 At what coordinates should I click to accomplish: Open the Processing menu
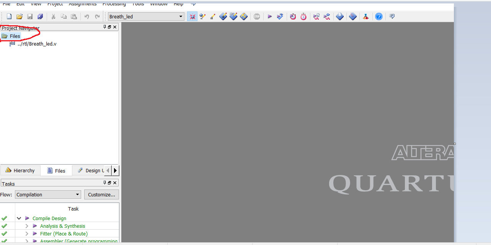point(114,4)
